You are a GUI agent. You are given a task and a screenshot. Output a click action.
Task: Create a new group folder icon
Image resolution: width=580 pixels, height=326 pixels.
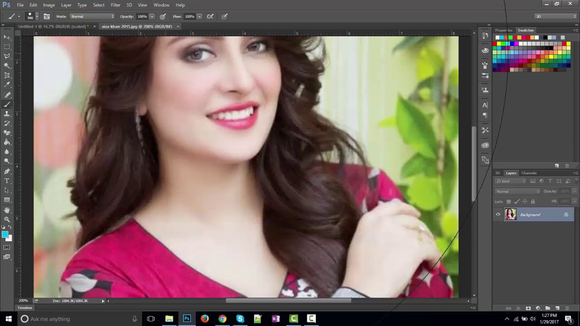coord(547,308)
